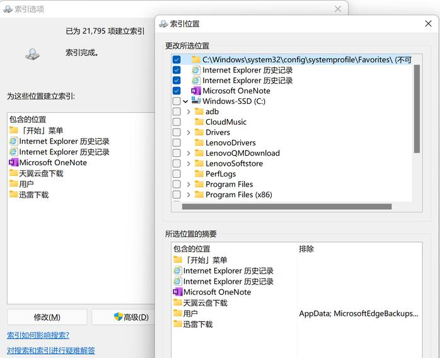
Task: Click the large indexing status icon beside 索引完成
Action: click(x=32, y=54)
